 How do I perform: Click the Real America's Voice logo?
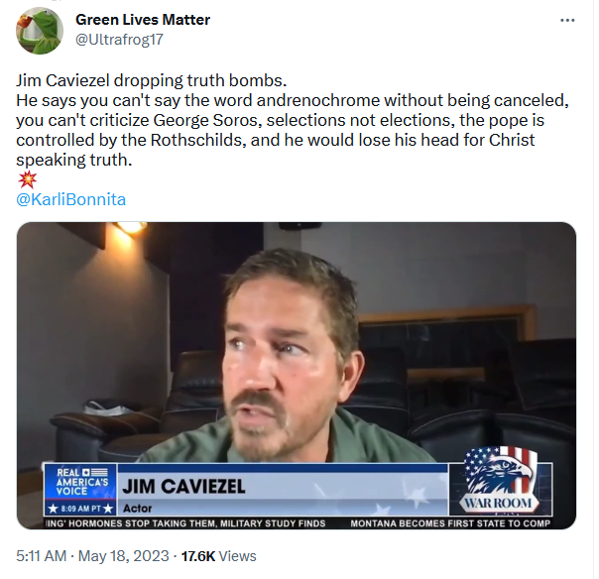click(80, 482)
